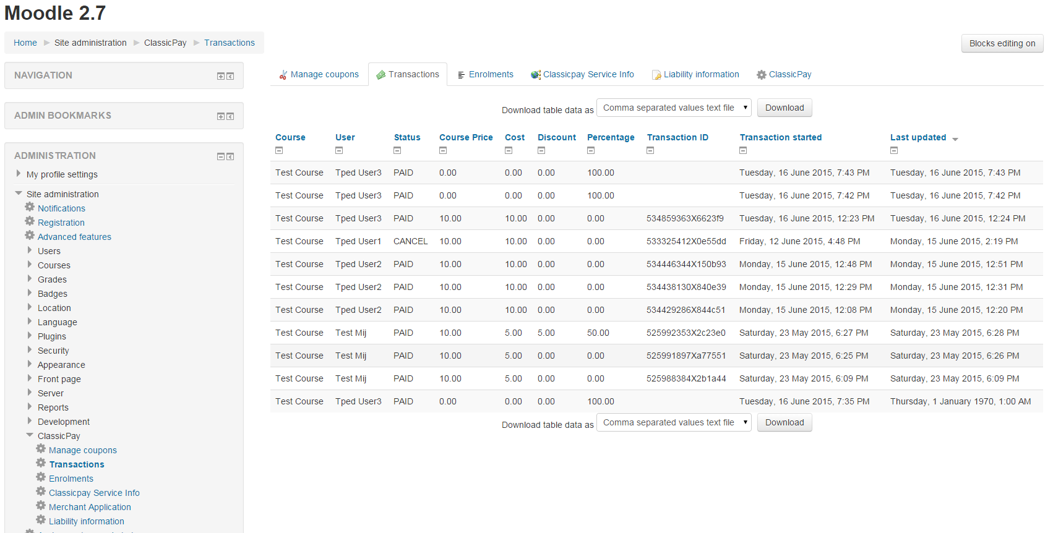Click the Thursday, 1 January 1970 date cell

(961, 401)
